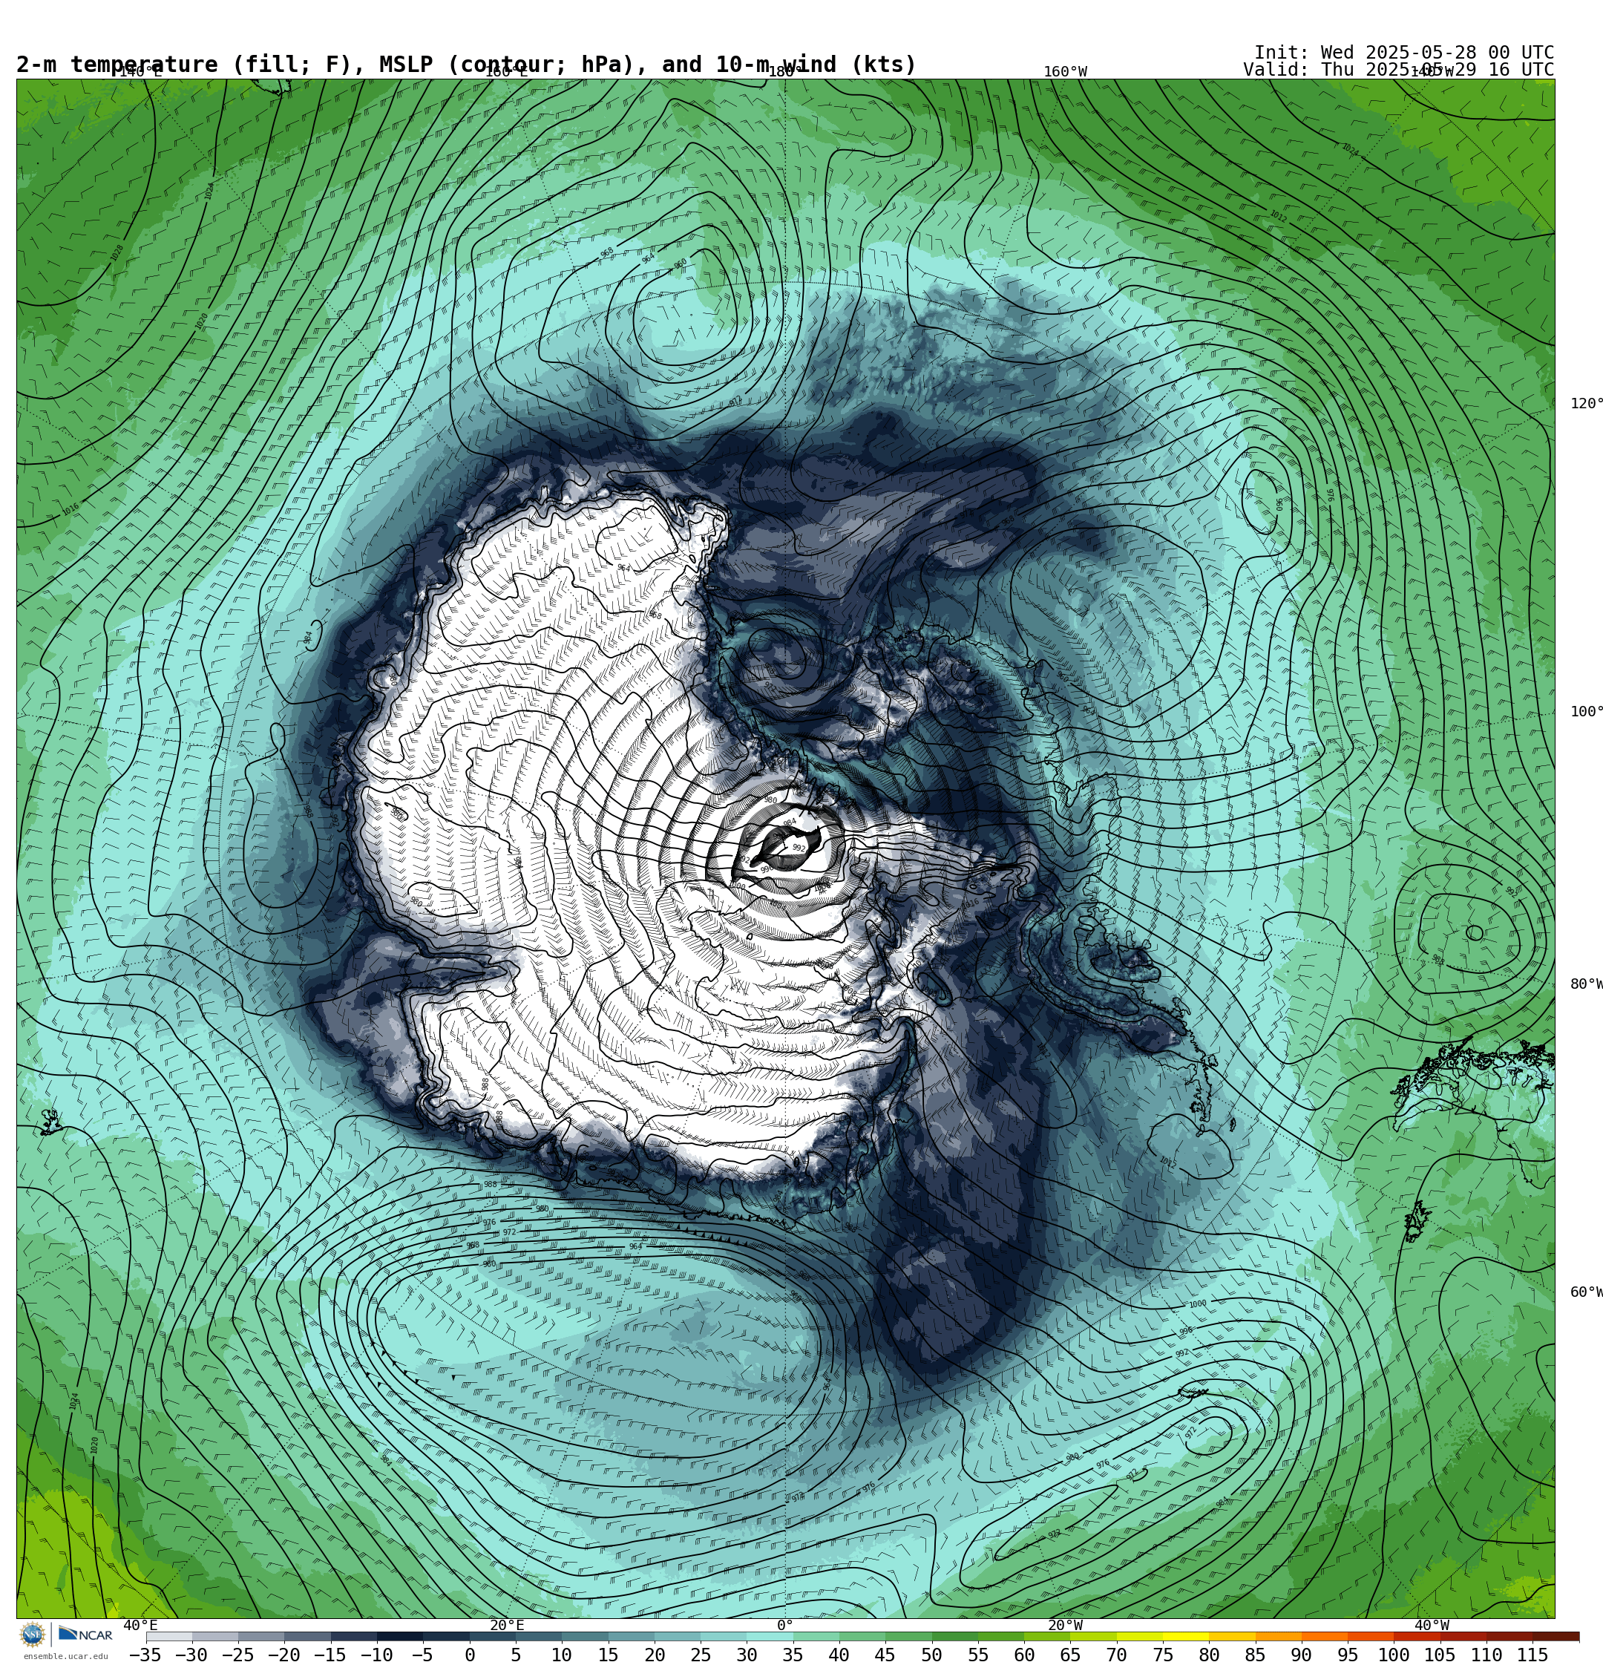Click the 40°W longitude label on bottom edge

pos(1432,1625)
